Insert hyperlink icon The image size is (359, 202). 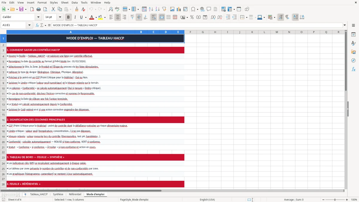(x=202, y=9)
